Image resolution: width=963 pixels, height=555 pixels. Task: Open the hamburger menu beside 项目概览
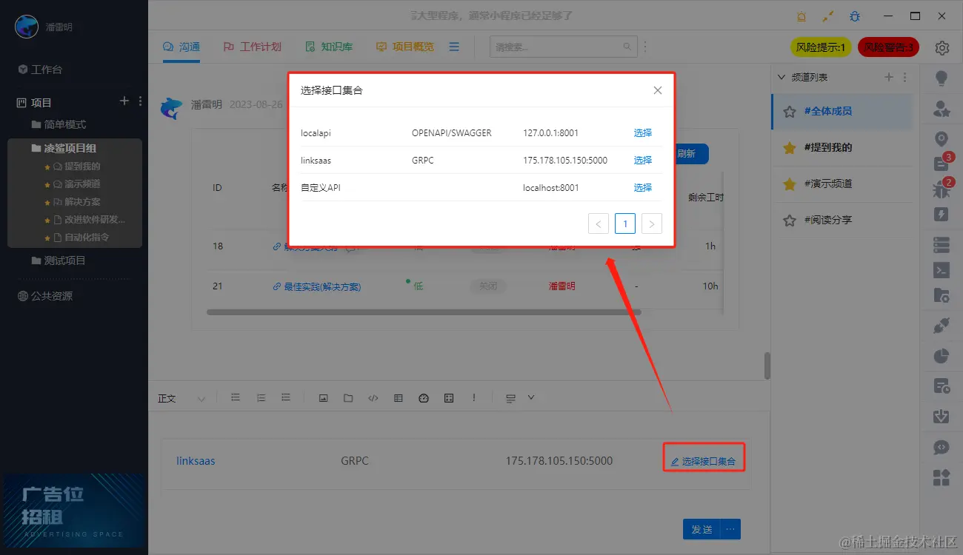pyautogui.click(x=454, y=47)
